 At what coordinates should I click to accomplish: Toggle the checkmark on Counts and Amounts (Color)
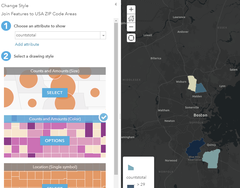(x=103, y=117)
